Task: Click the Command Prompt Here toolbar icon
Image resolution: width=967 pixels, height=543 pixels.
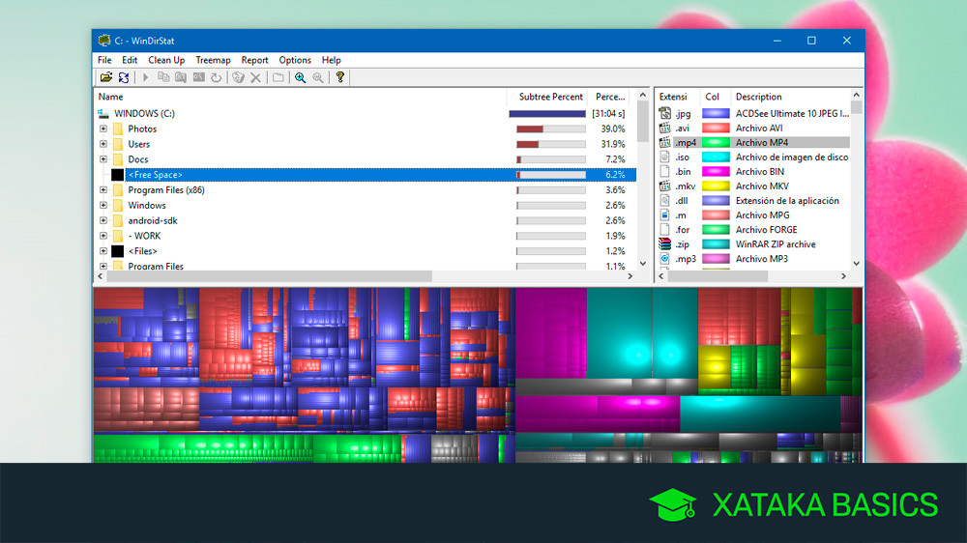Action: tap(198, 77)
